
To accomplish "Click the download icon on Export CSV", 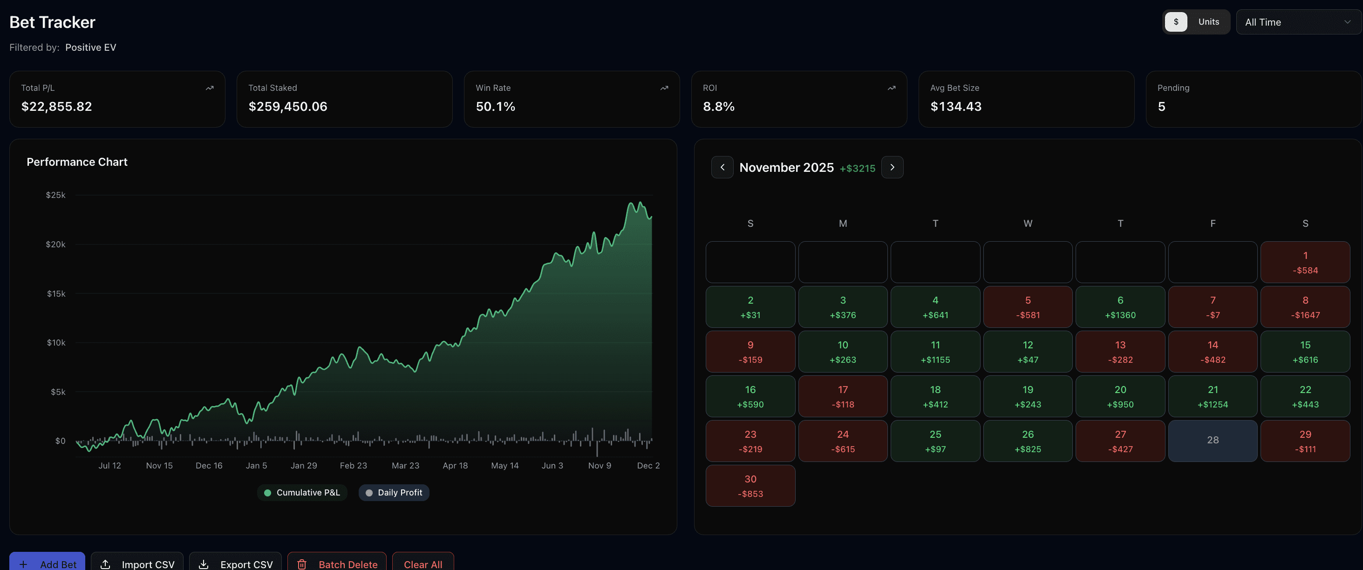I will point(204,563).
